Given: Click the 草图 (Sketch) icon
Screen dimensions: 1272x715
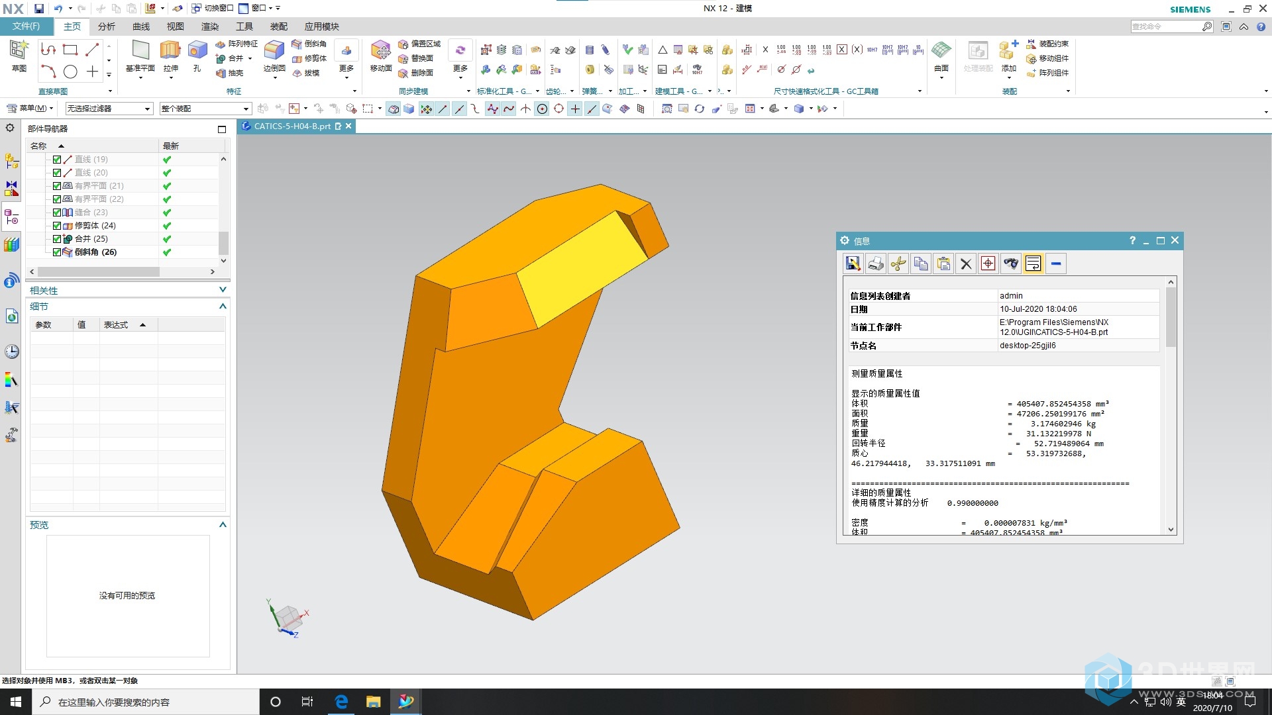Looking at the screenshot, I should click(x=19, y=55).
